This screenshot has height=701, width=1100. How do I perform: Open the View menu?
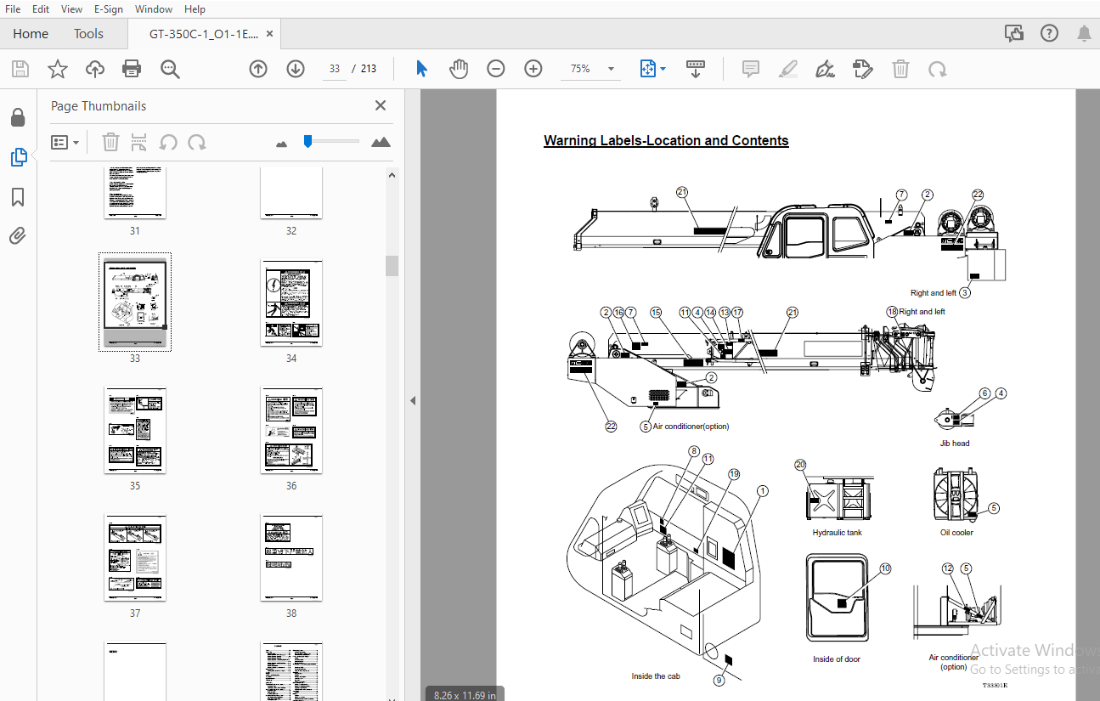click(72, 9)
